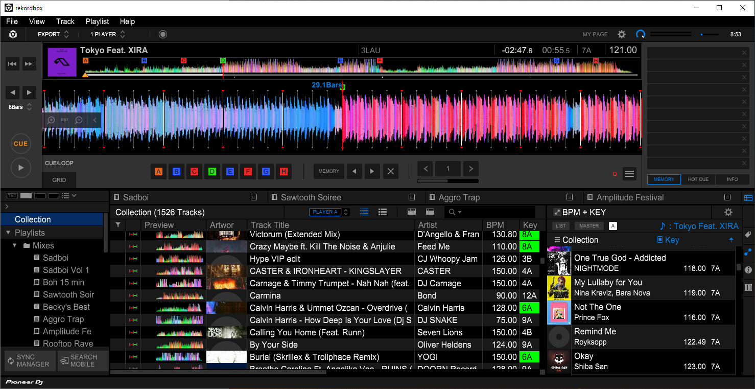Viewport: 755px width, 389px height.
Task: Open the Track menu
Action: [65, 21]
